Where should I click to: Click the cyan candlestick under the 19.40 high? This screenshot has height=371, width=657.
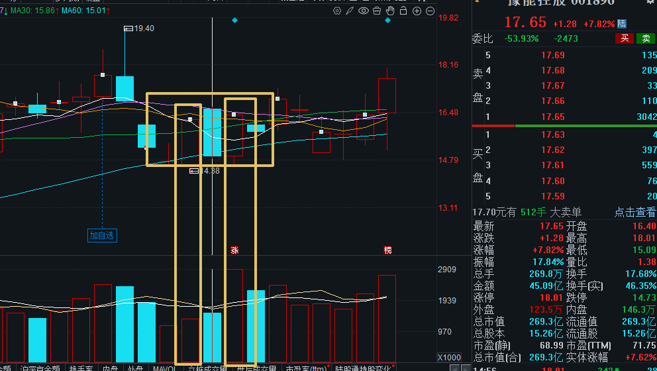point(125,89)
